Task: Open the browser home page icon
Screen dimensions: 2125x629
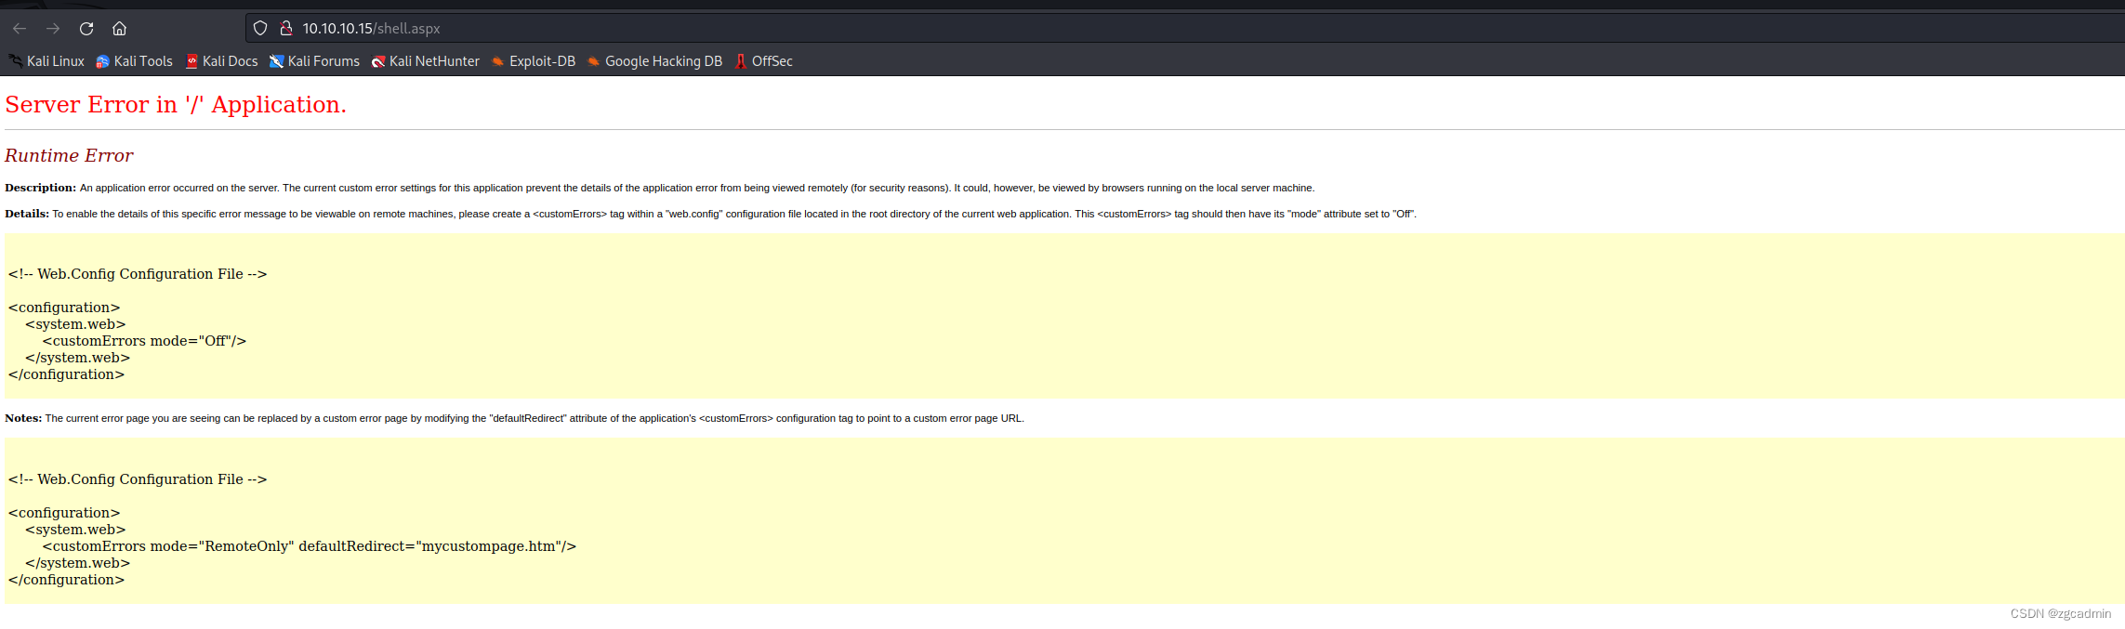Action: 119,29
